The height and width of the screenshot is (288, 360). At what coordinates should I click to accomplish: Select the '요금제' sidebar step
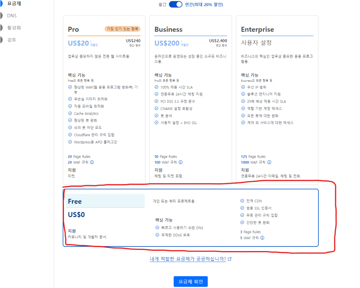point(14,4)
